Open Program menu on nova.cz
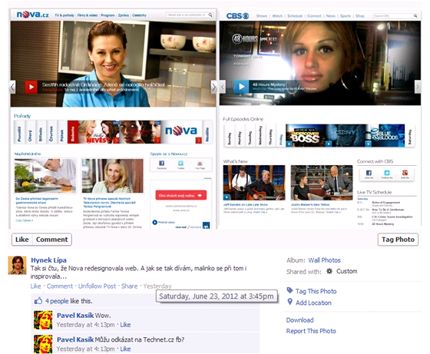430x354 pixels. click(x=107, y=15)
